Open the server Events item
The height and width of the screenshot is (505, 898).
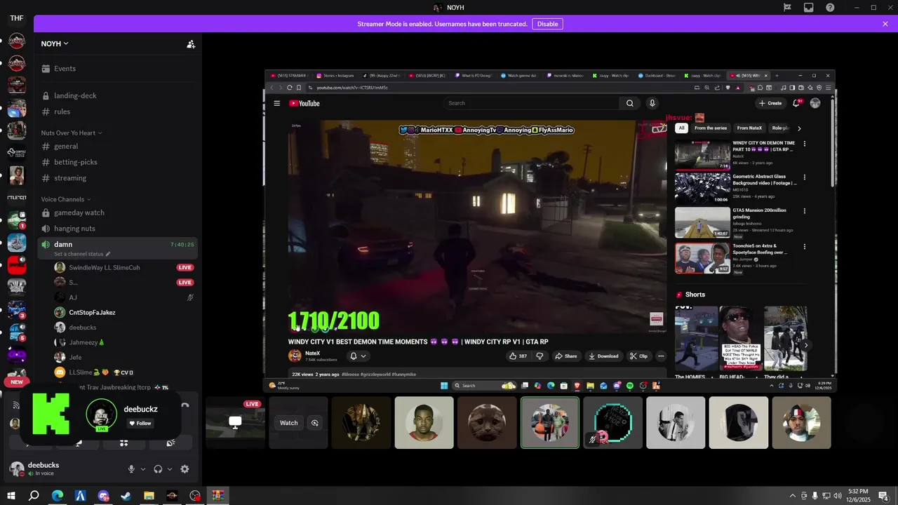(118, 69)
